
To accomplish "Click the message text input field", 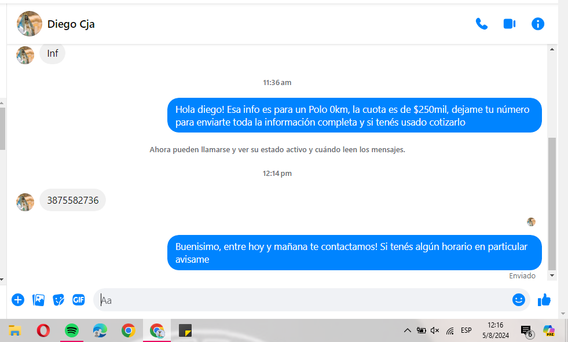I will click(301, 300).
